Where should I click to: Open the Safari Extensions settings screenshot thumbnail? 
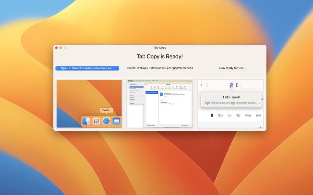(x=160, y=104)
